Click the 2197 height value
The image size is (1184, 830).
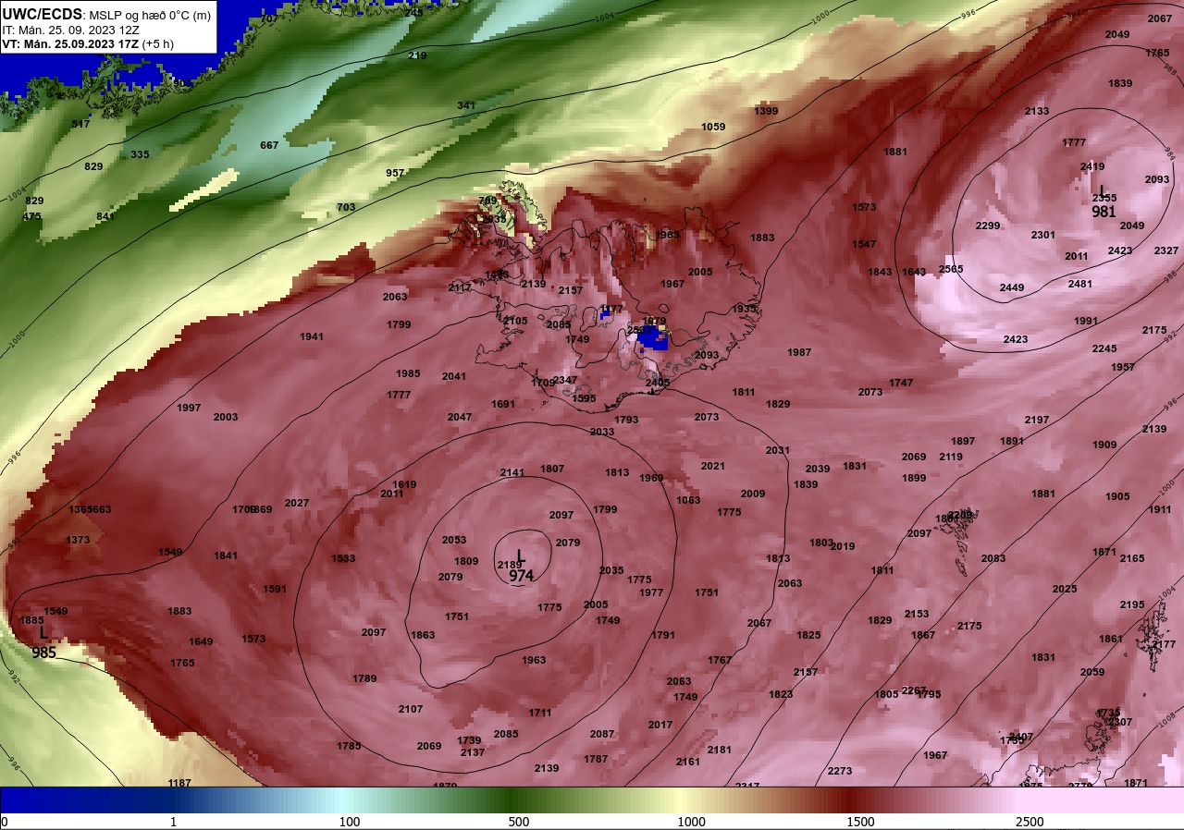coord(1037,420)
